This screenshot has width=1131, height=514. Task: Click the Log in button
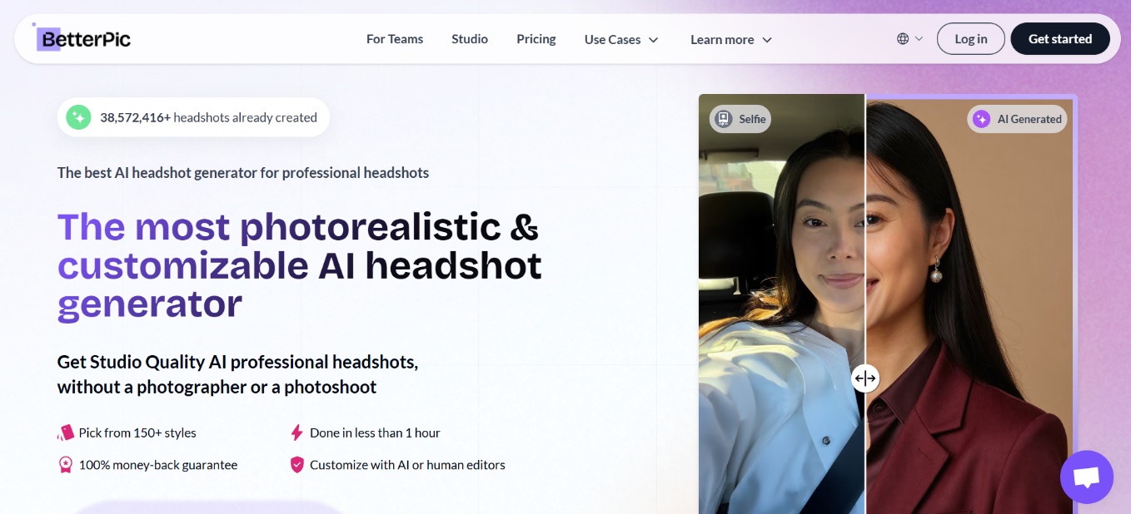pos(971,39)
